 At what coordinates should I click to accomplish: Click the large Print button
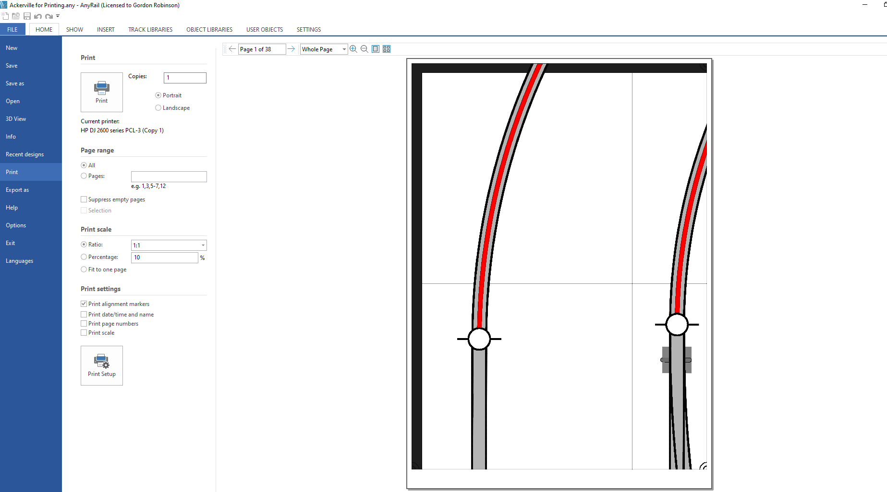tap(102, 92)
